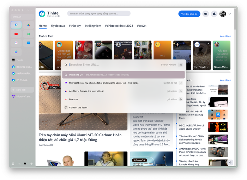The height and width of the screenshot is (180, 247).
Task: Select the 'Paste and Go' suggestion
Action: point(123,75)
